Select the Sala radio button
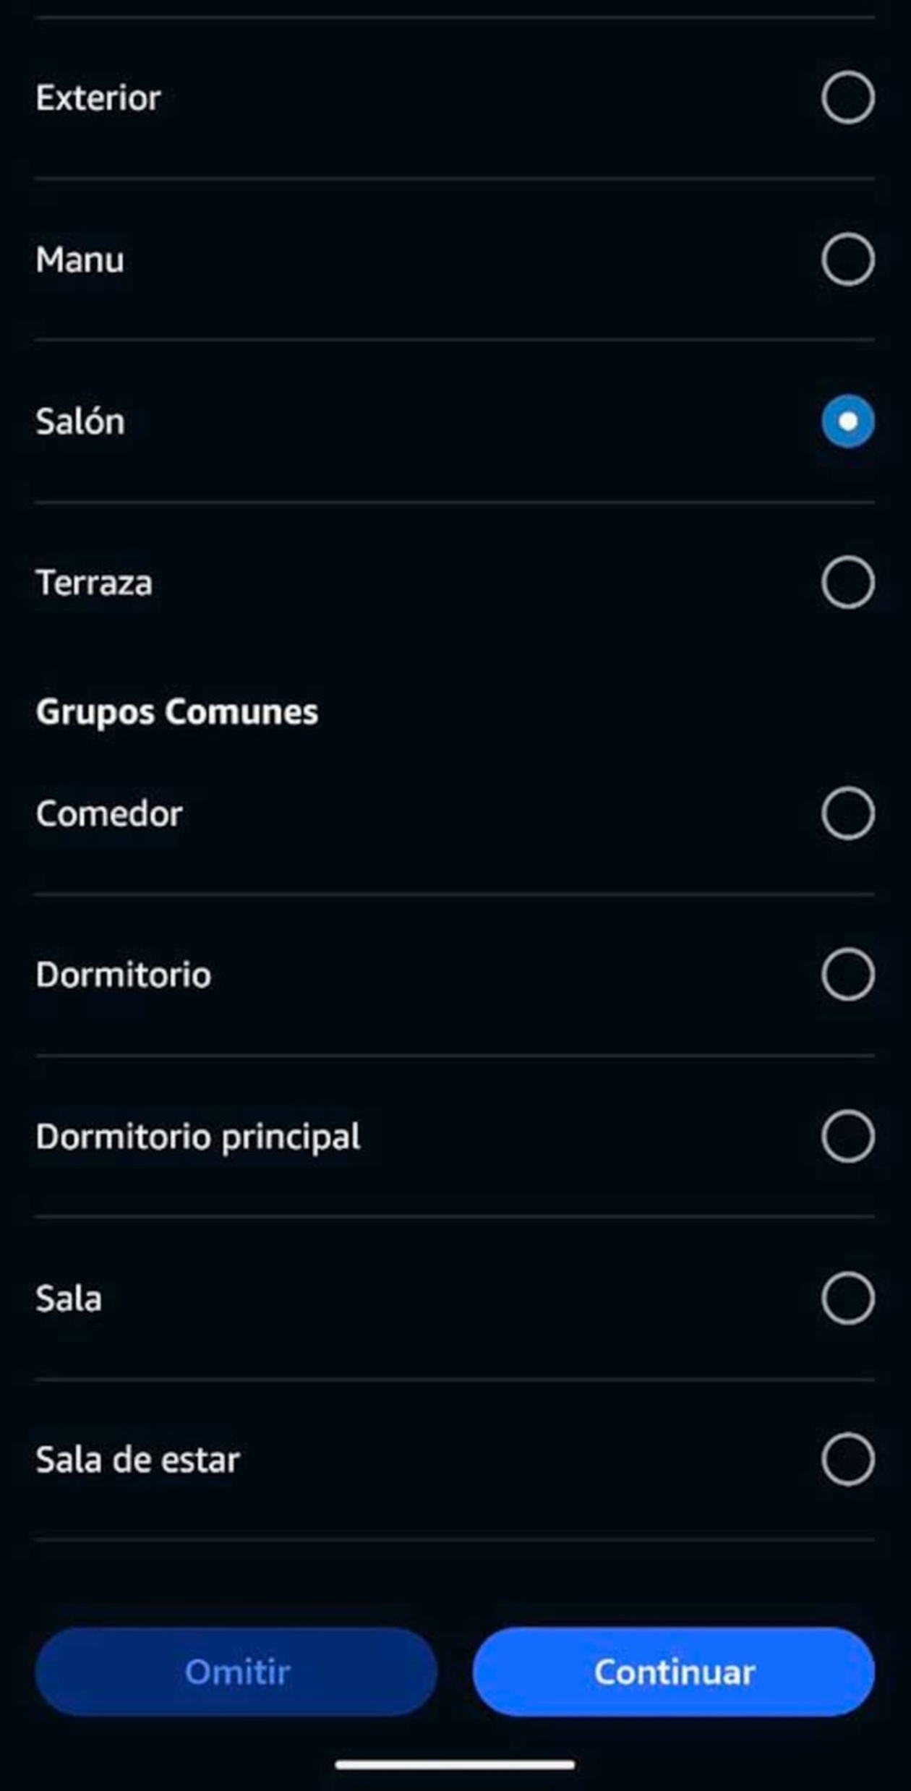Screen dimensions: 911x1791 (x=847, y=1298)
